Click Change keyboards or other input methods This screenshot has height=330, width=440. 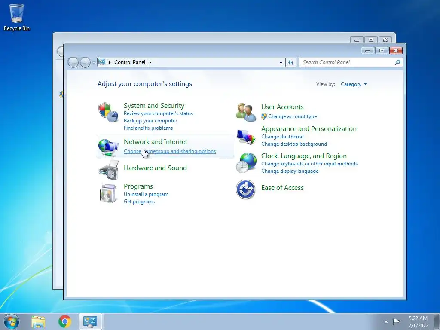[x=309, y=164]
